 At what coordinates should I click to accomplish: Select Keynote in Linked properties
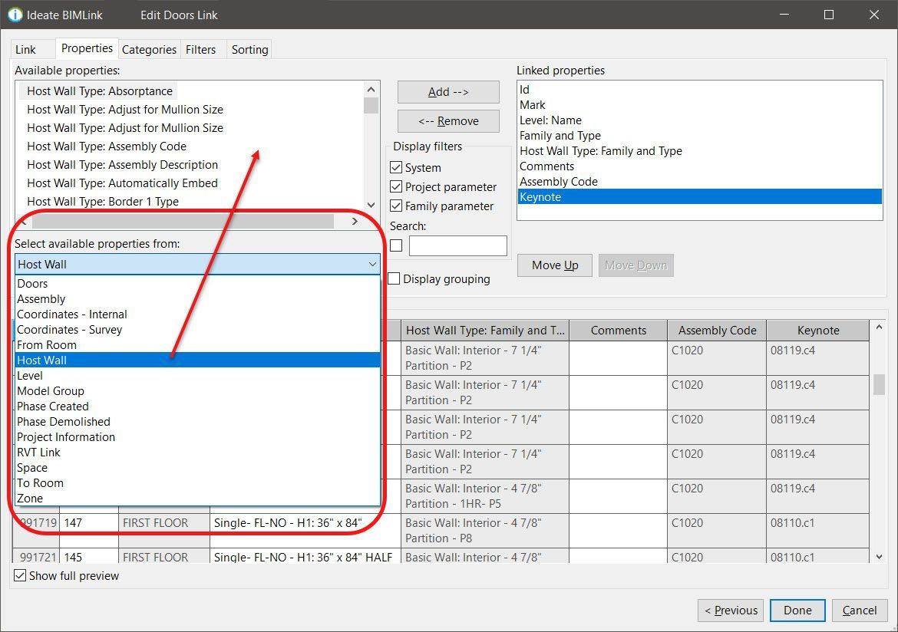pyautogui.click(x=699, y=197)
